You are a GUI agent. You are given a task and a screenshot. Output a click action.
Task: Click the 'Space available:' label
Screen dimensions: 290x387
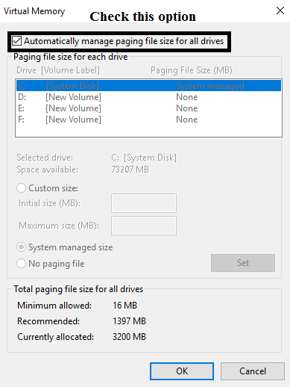coord(48,170)
